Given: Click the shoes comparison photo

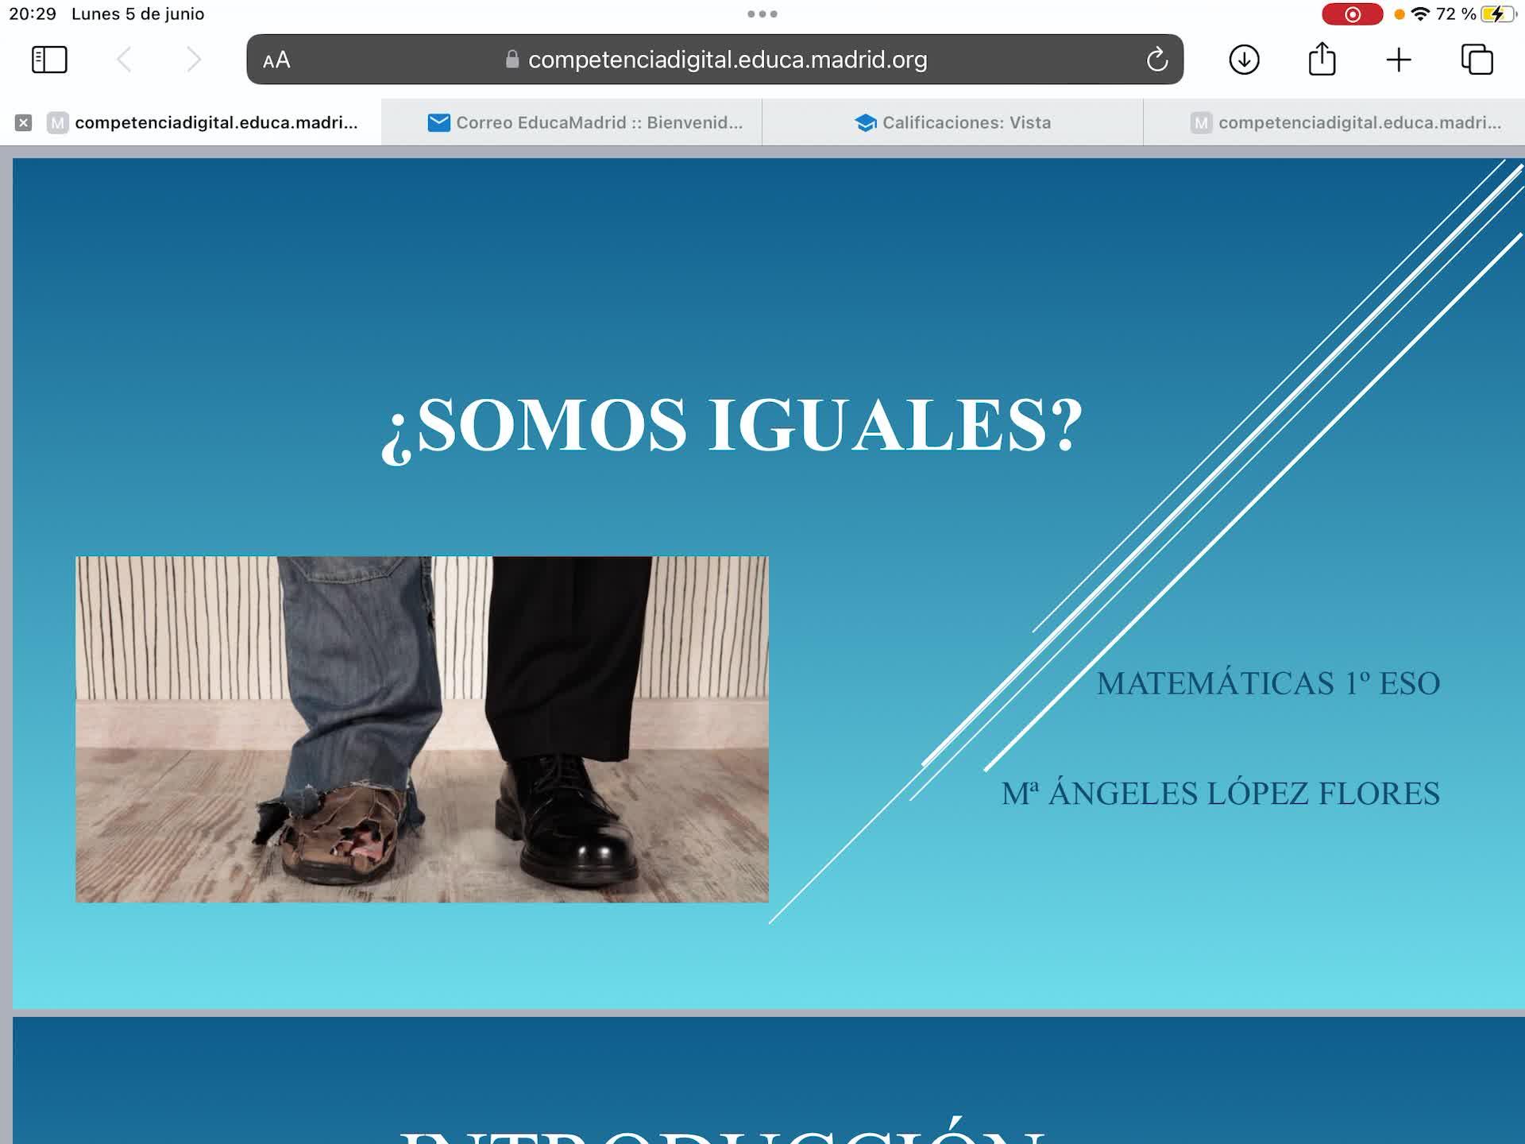Looking at the screenshot, I should 422,729.
